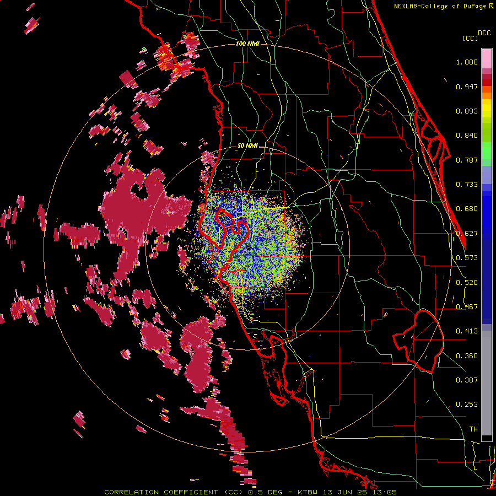Viewport: 496px width, 496px height.
Task: Click the 0.520 legend value
Action: click(x=467, y=283)
